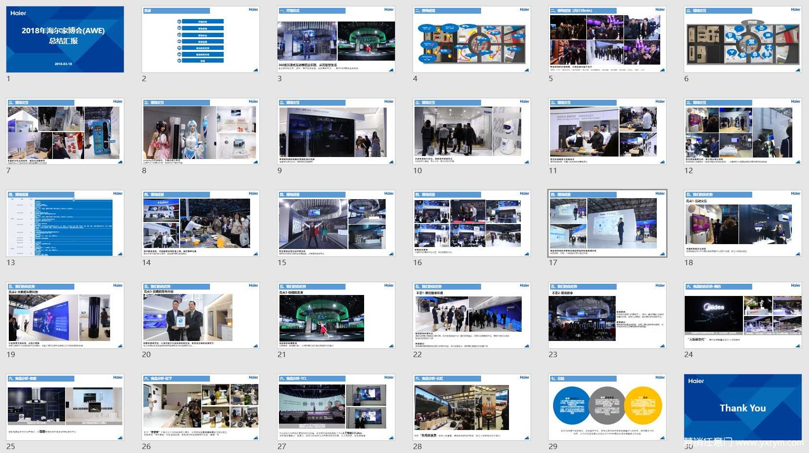
Task: Select slide 26 thumbnail
Action: pyautogui.click(x=201, y=408)
